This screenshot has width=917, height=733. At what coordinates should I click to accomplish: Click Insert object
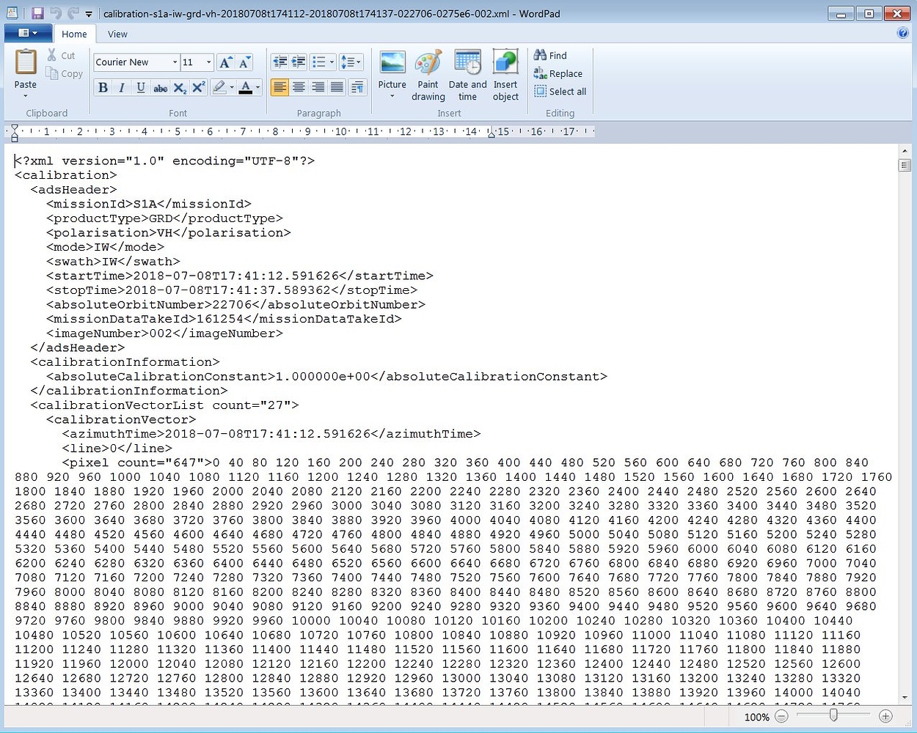pos(505,75)
